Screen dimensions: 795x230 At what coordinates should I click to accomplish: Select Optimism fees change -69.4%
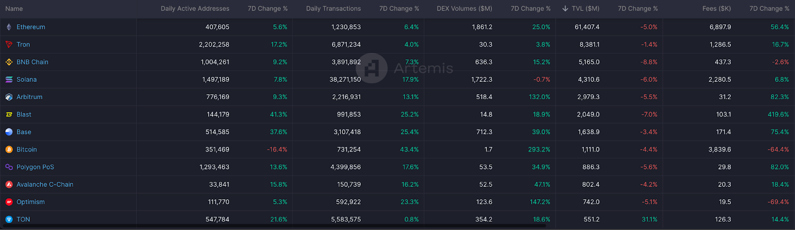point(778,202)
